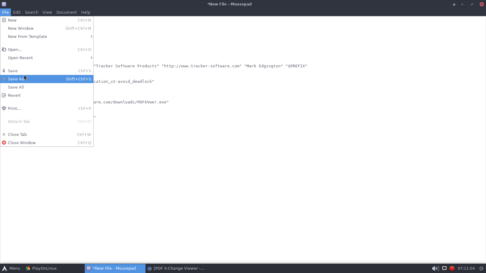
Task: Open the Document menu
Action: tap(67, 12)
